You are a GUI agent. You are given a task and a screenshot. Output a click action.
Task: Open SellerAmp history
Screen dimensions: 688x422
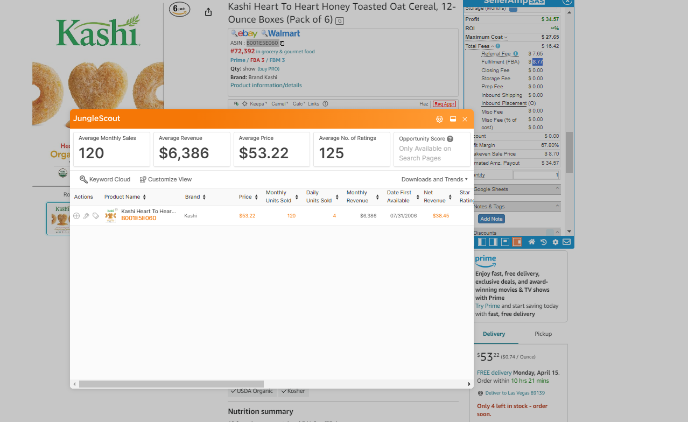544,242
